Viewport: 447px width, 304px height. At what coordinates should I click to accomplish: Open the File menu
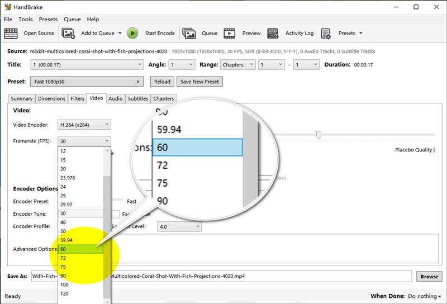coord(8,20)
